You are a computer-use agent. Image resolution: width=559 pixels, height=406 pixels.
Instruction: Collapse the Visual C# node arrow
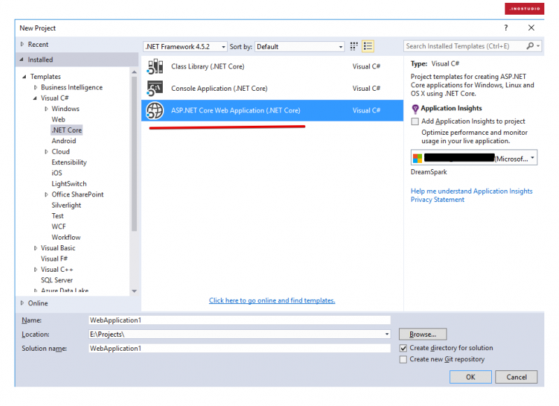click(35, 98)
